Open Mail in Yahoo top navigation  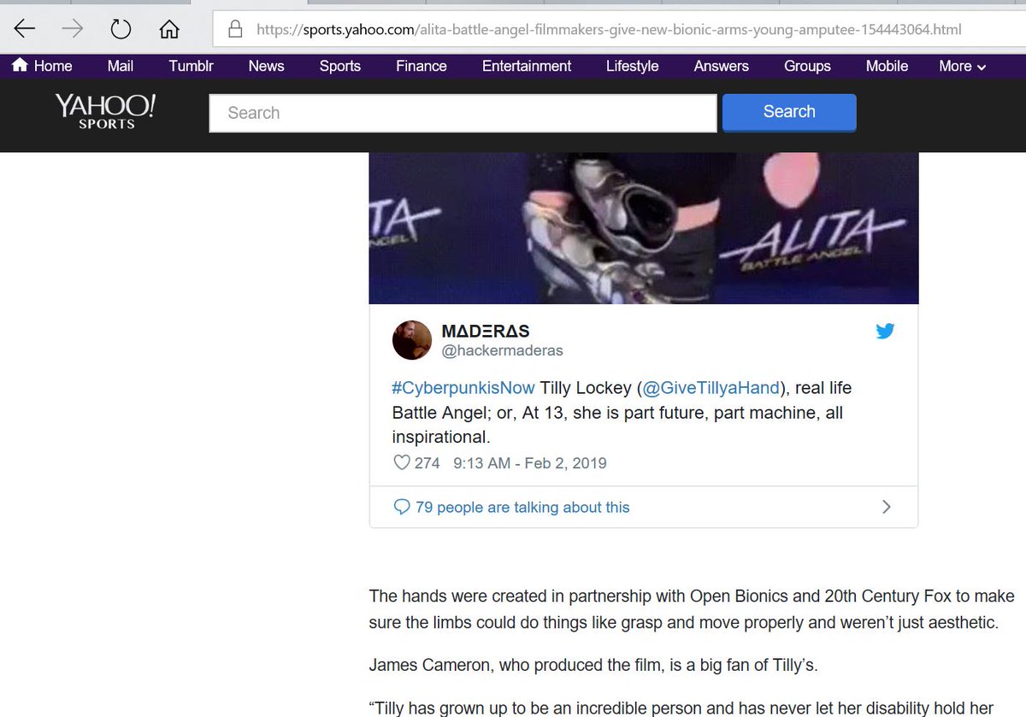coord(121,66)
